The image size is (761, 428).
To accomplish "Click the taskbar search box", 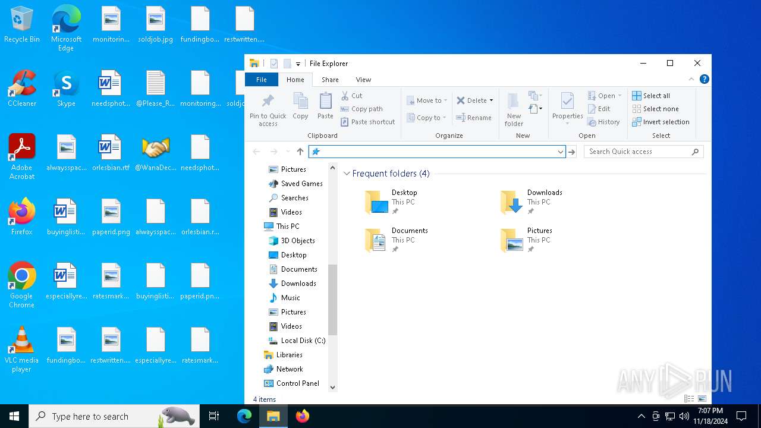I will click(x=114, y=416).
